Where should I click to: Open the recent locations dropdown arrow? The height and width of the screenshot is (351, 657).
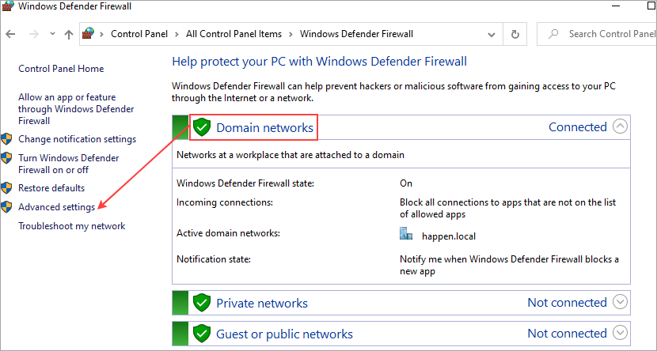(52, 35)
